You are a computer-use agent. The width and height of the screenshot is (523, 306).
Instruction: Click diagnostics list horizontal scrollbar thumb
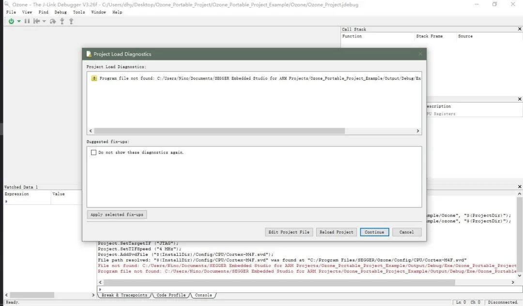click(219, 131)
